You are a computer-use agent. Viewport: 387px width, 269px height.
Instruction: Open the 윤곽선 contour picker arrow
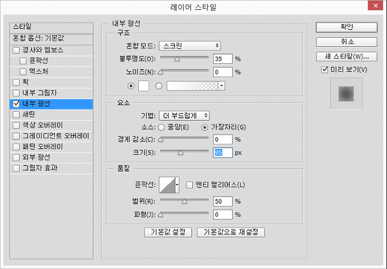177,185
